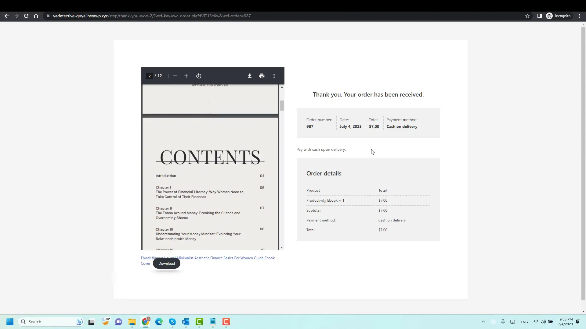Open Outlook from the taskbar
The width and height of the screenshot is (586, 329).
click(186, 322)
